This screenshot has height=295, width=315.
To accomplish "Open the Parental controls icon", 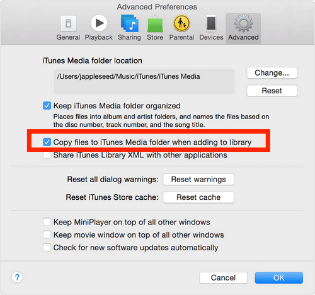I will 181,23.
